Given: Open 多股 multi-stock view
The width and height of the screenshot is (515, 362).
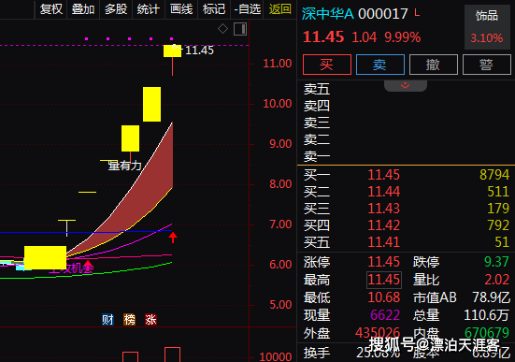Looking at the screenshot, I should coord(116,9).
